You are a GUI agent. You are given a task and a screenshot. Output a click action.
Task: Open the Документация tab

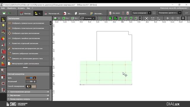[x=81, y=13]
